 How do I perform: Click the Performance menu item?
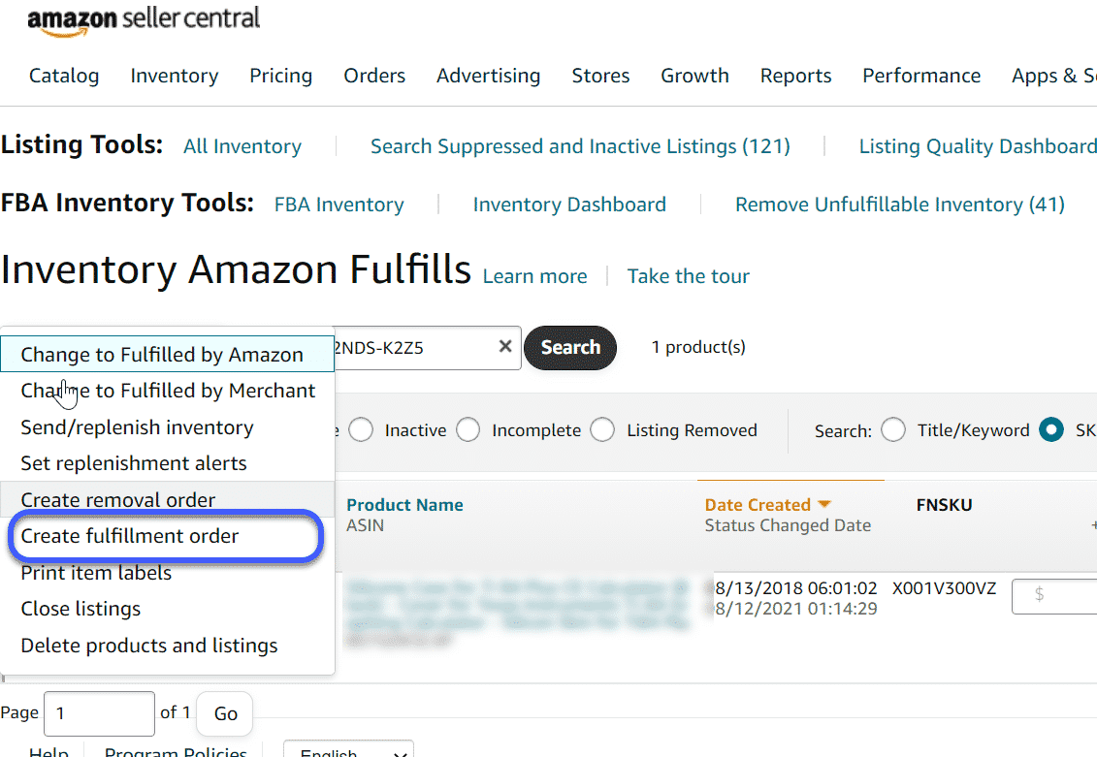click(920, 76)
